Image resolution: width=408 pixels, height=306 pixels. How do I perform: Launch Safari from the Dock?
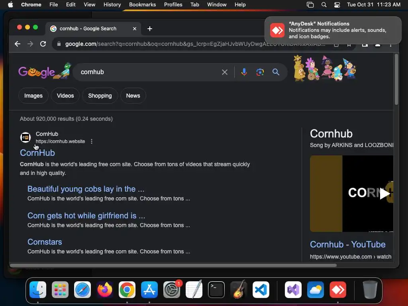(82, 290)
